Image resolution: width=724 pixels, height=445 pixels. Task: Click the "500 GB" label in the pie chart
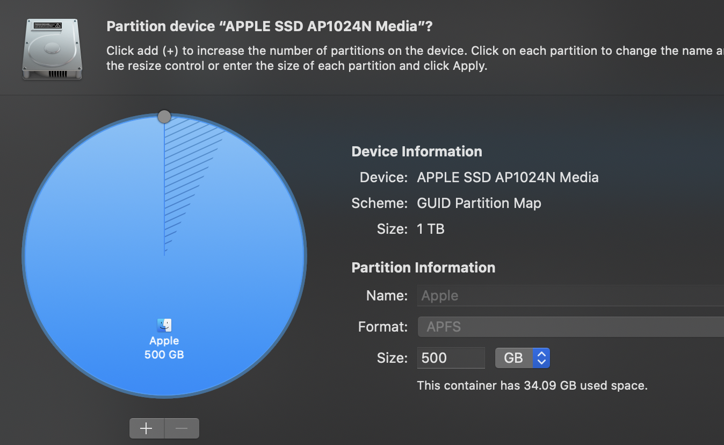pyautogui.click(x=164, y=355)
